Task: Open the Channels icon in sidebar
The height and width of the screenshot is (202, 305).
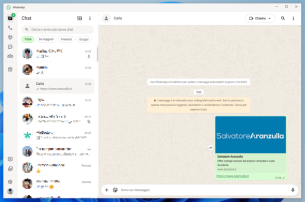Action: tap(10, 46)
